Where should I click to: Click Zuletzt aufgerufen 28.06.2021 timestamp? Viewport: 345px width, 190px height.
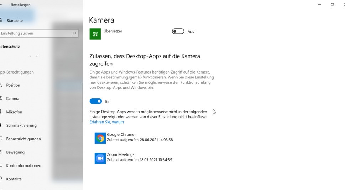(140, 140)
